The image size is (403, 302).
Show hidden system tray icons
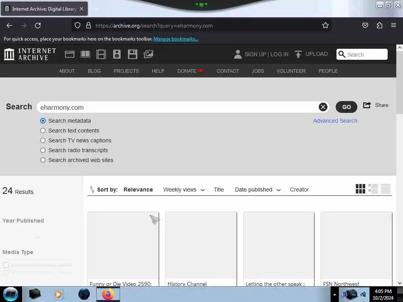335,295
